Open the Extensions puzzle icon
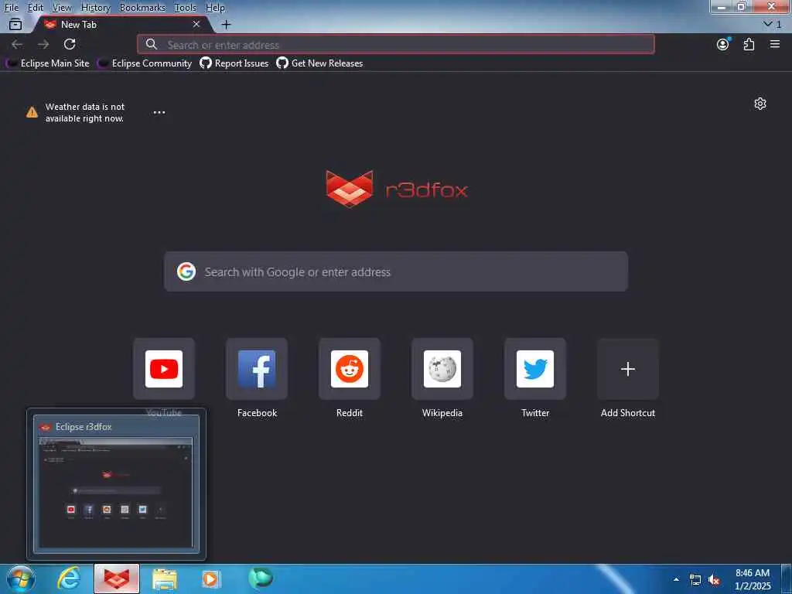The width and height of the screenshot is (792, 594). 749,44
